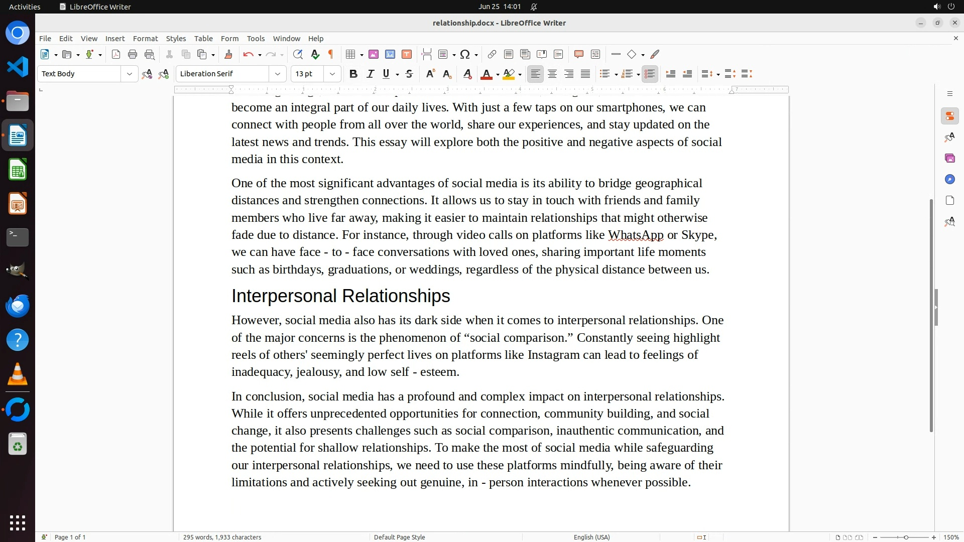Expand the paragraph style dropdown
This screenshot has width=964, height=542.
[130, 74]
